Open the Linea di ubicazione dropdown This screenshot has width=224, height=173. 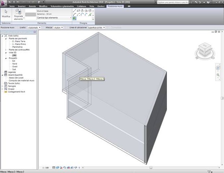tap(97, 27)
